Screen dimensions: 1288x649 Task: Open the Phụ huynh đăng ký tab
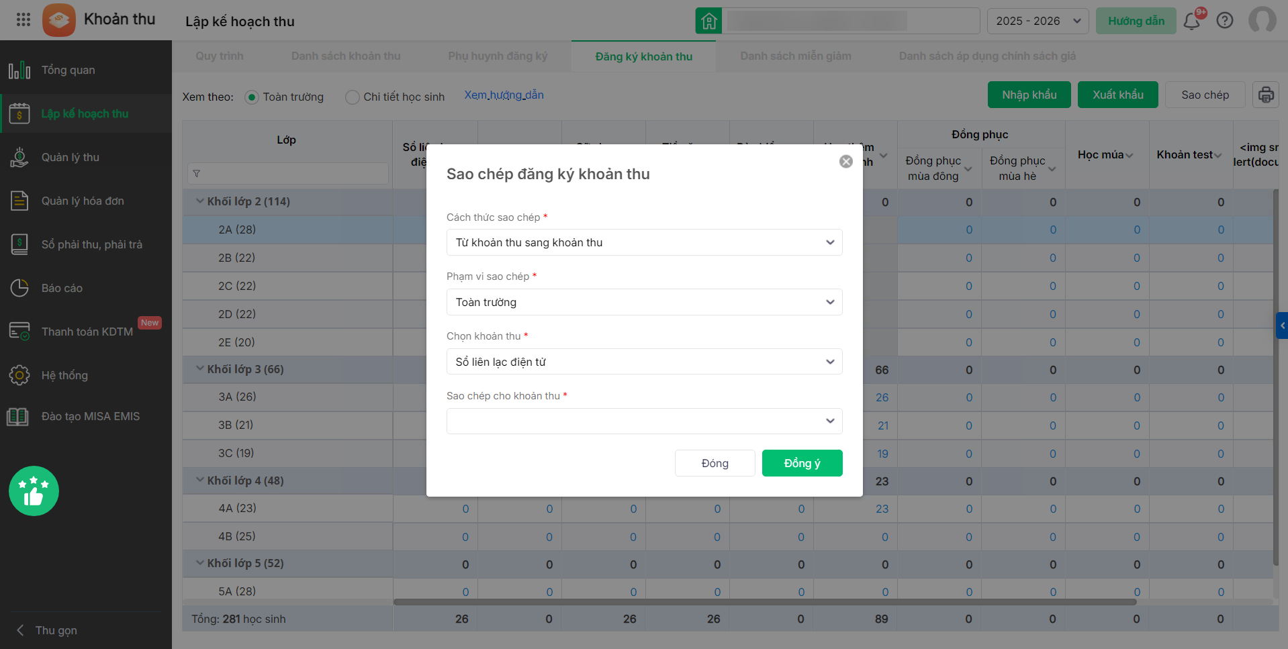498,56
